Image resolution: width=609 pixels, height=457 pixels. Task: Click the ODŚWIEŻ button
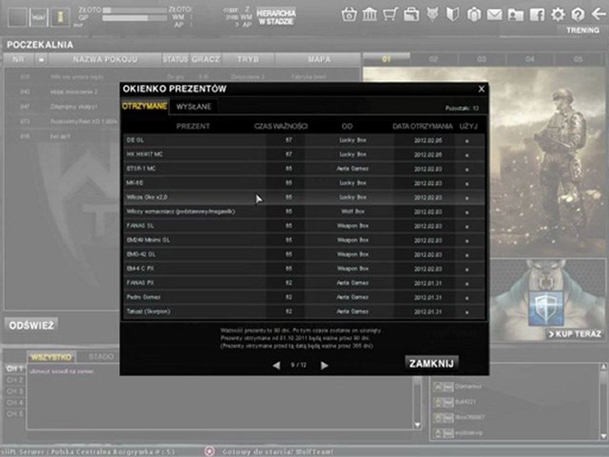coord(32,325)
